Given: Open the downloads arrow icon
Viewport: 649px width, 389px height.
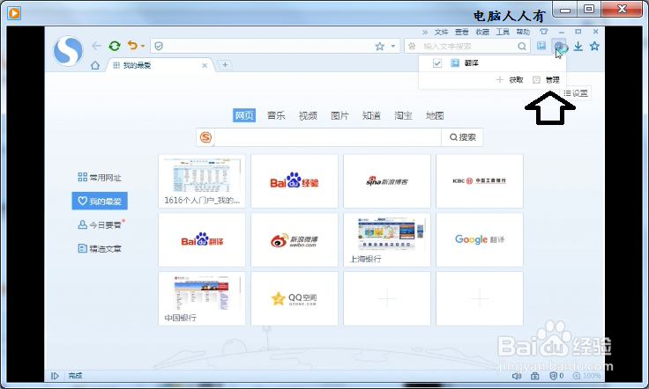Looking at the screenshot, I should point(578,47).
